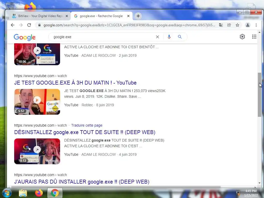Open Google quick settings gear
This screenshot has height=198, width=264.
click(242, 37)
